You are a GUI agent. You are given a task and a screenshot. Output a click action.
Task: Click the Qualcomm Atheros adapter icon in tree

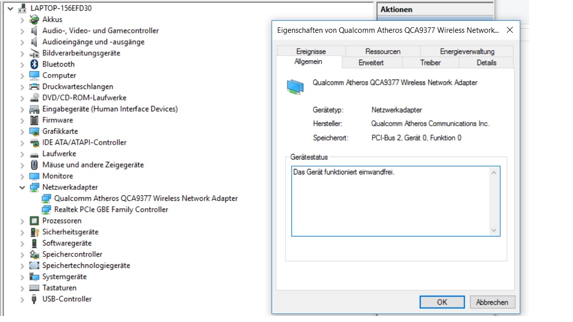(x=46, y=199)
